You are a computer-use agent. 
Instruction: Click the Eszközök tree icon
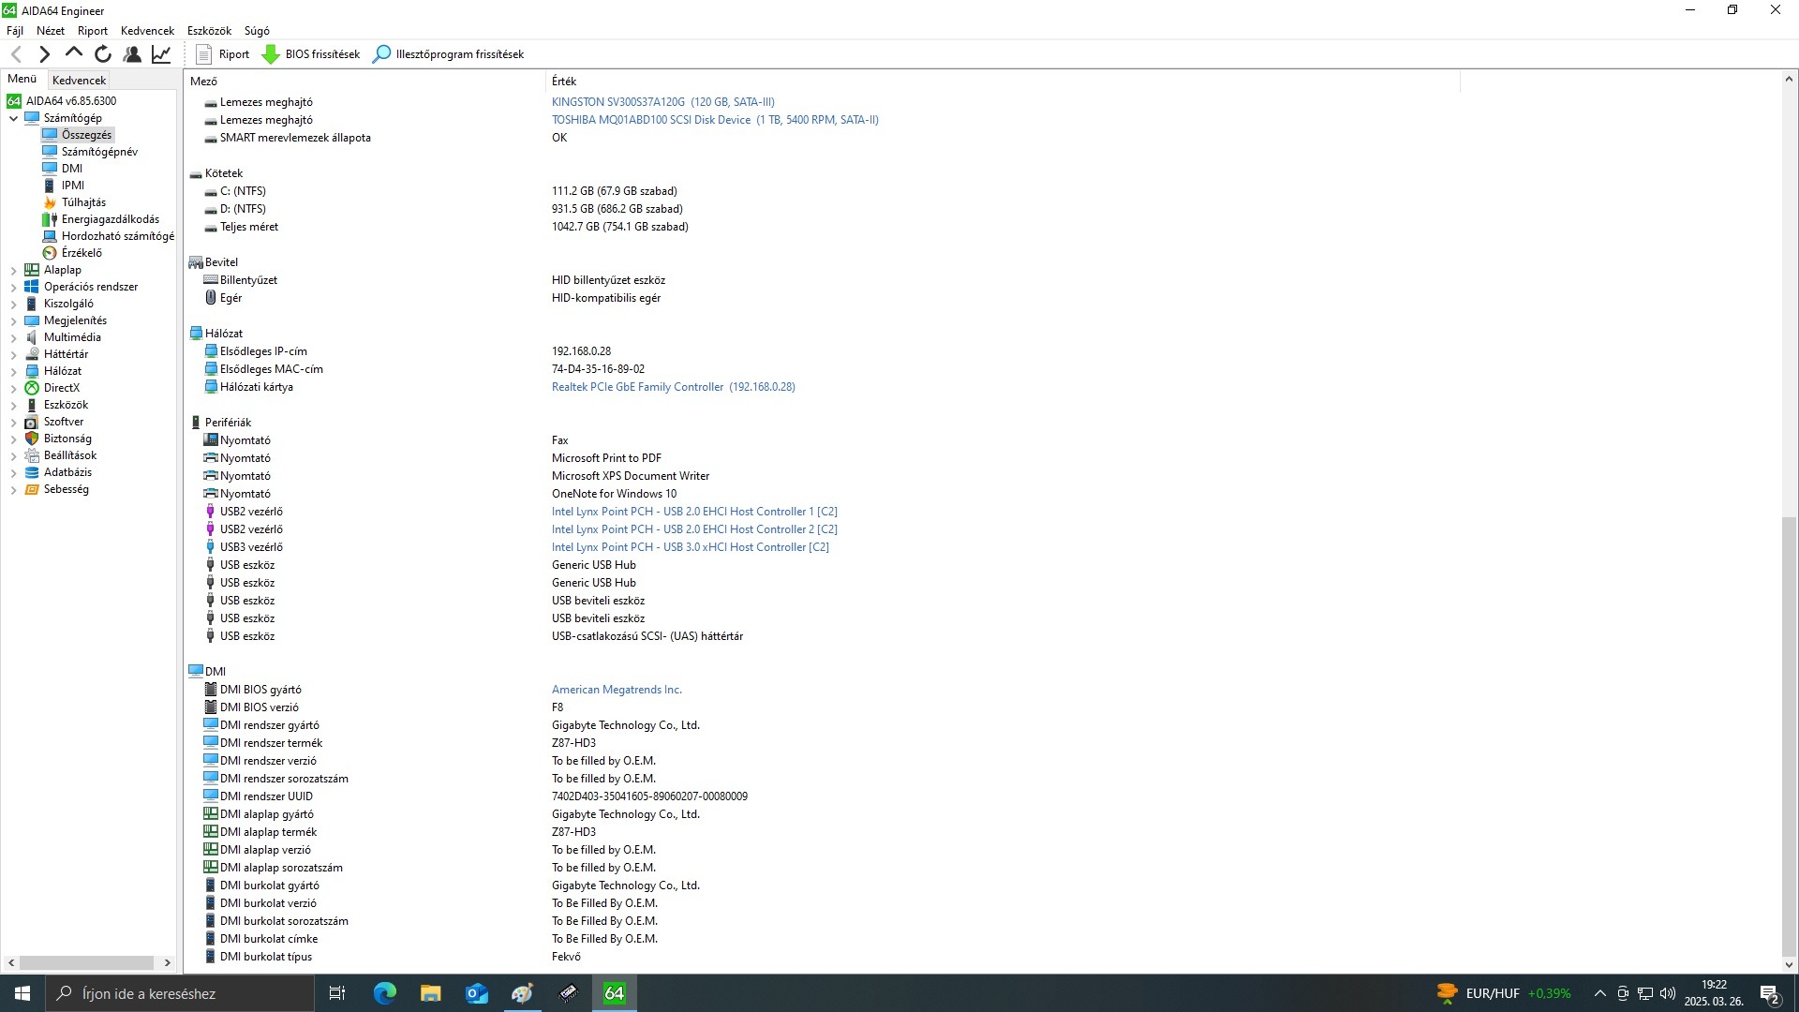coord(32,405)
